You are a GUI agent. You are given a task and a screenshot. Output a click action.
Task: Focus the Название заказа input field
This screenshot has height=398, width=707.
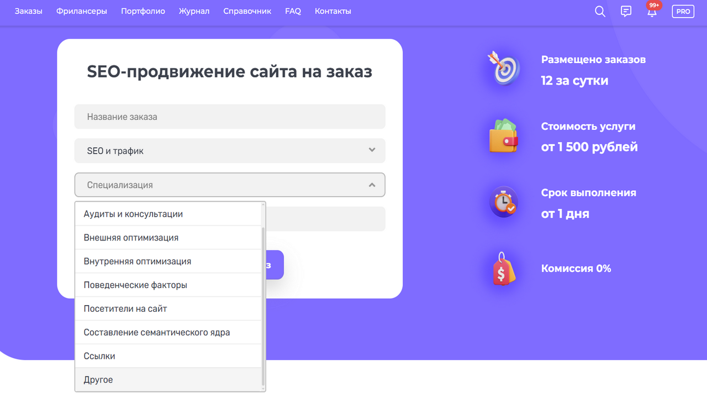point(230,117)
